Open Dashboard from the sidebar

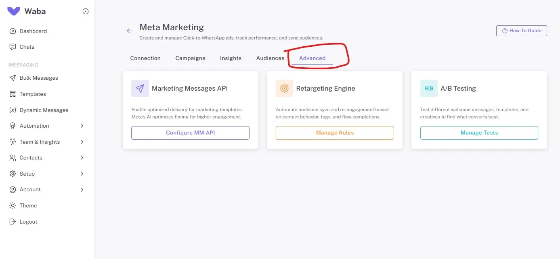(x=33, y=31)
